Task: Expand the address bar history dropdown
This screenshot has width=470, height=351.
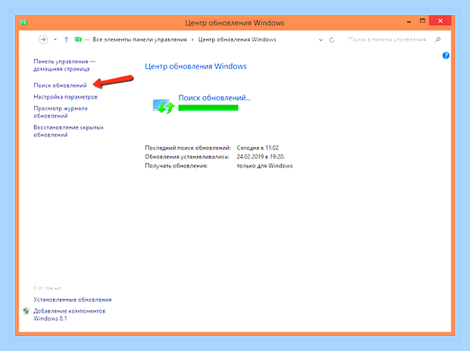Action: [321, 40]
